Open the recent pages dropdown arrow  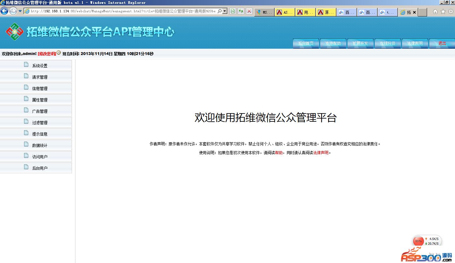(20, 11)
